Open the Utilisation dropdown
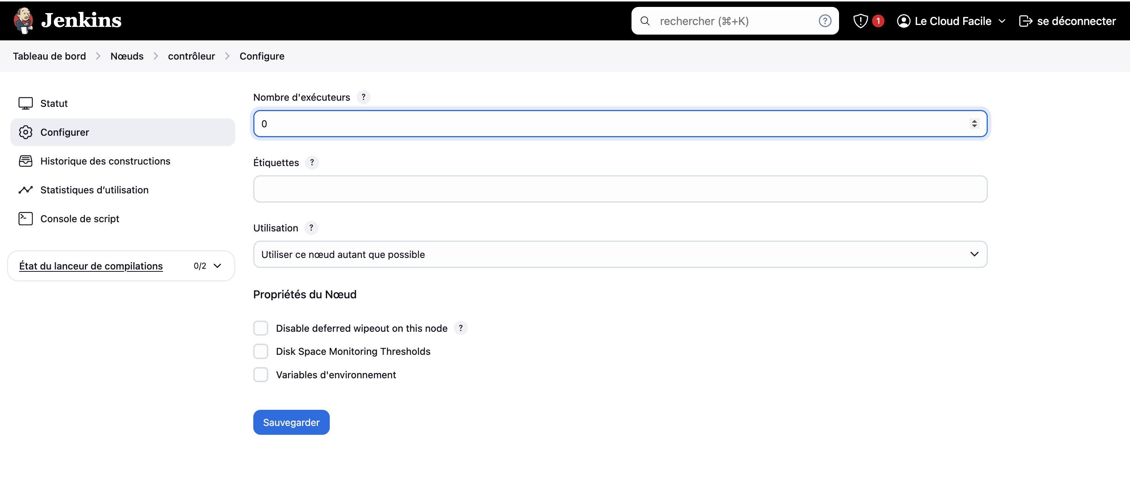1130x479 pixels. click(x=620, y=254)
